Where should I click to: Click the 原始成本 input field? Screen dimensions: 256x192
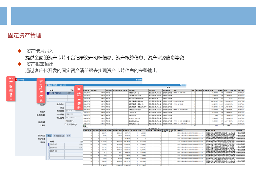tap(70, 104)
